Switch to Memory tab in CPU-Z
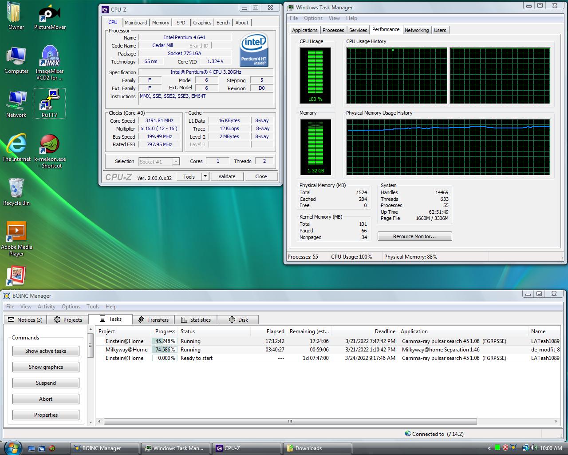The width and height of the screenshot is (568, 455). 161,23
